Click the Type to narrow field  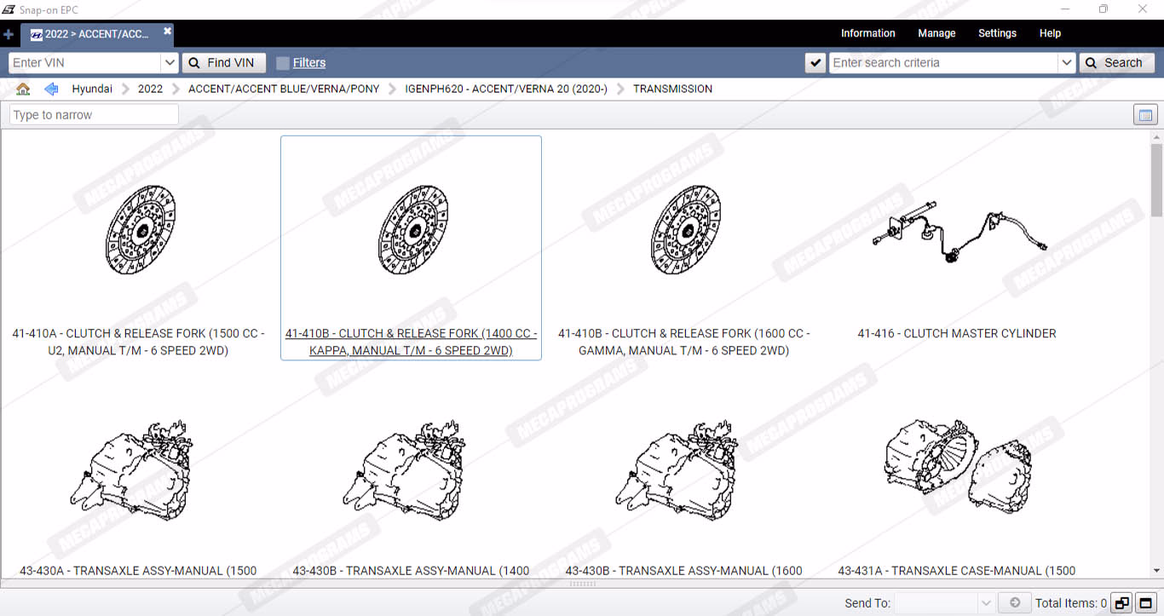click(x=94, y=115)
